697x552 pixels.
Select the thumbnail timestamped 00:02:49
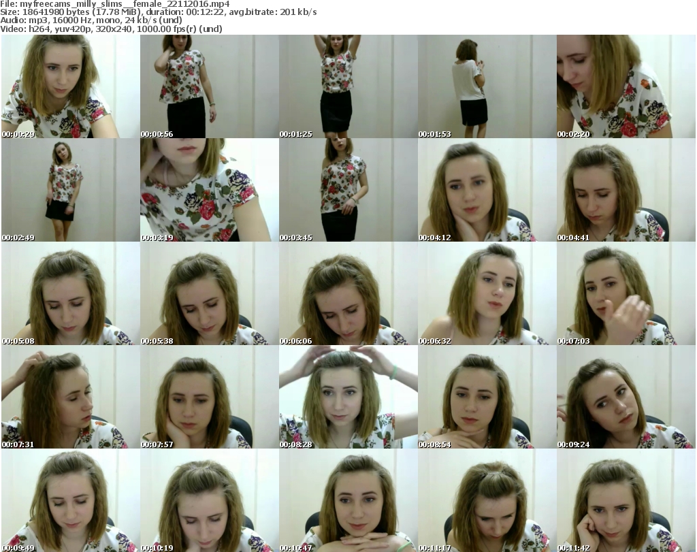pos(71,190)
